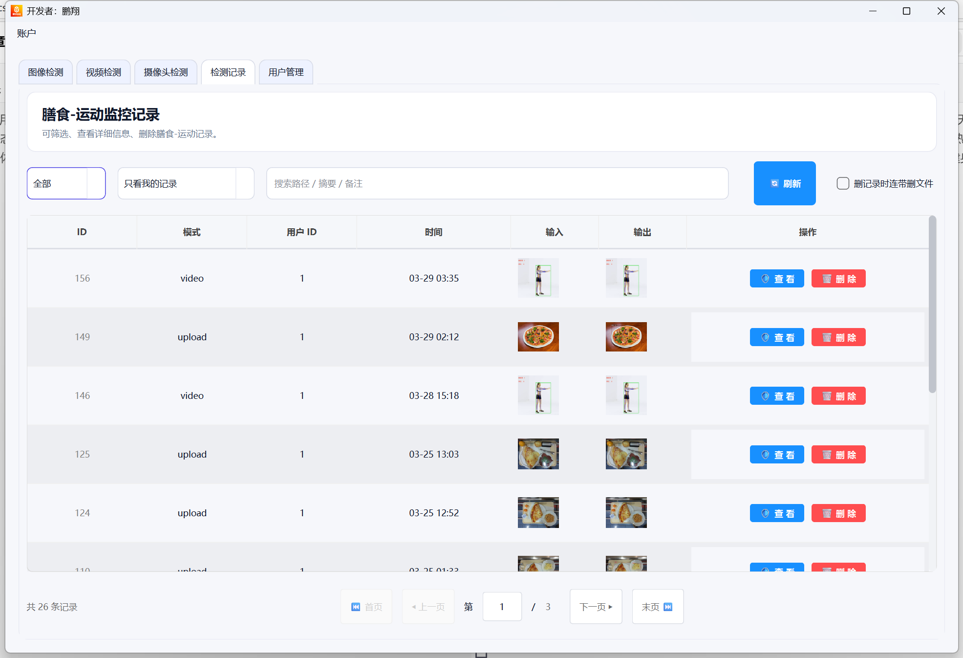Click the app logo in title bar
This screenshot has height=658, width=963.
coord(16,11)
